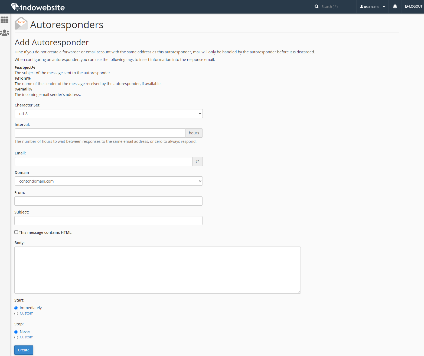Click into the Subject text field

[108, 221]
